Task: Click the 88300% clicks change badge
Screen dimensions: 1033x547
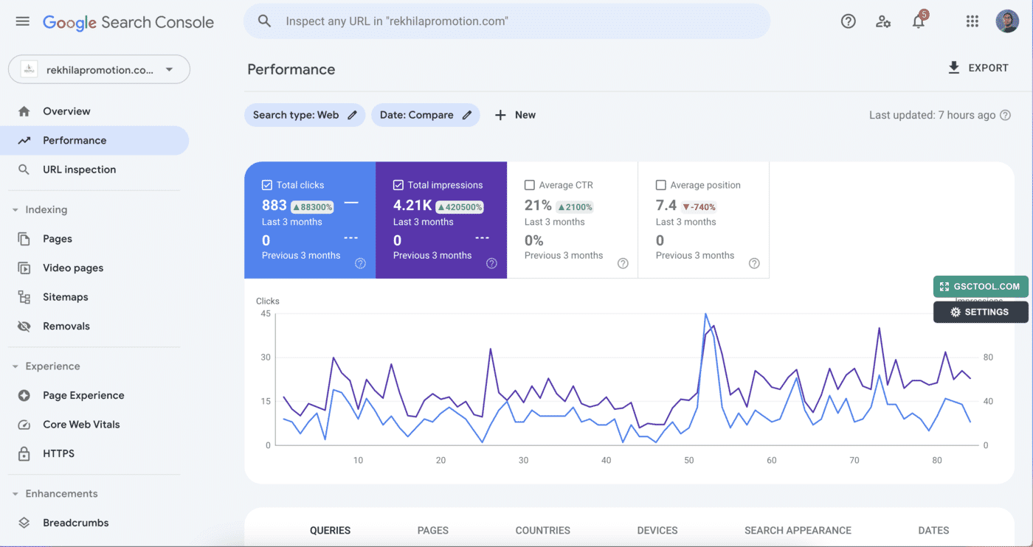Action: [x=312, y=207]
